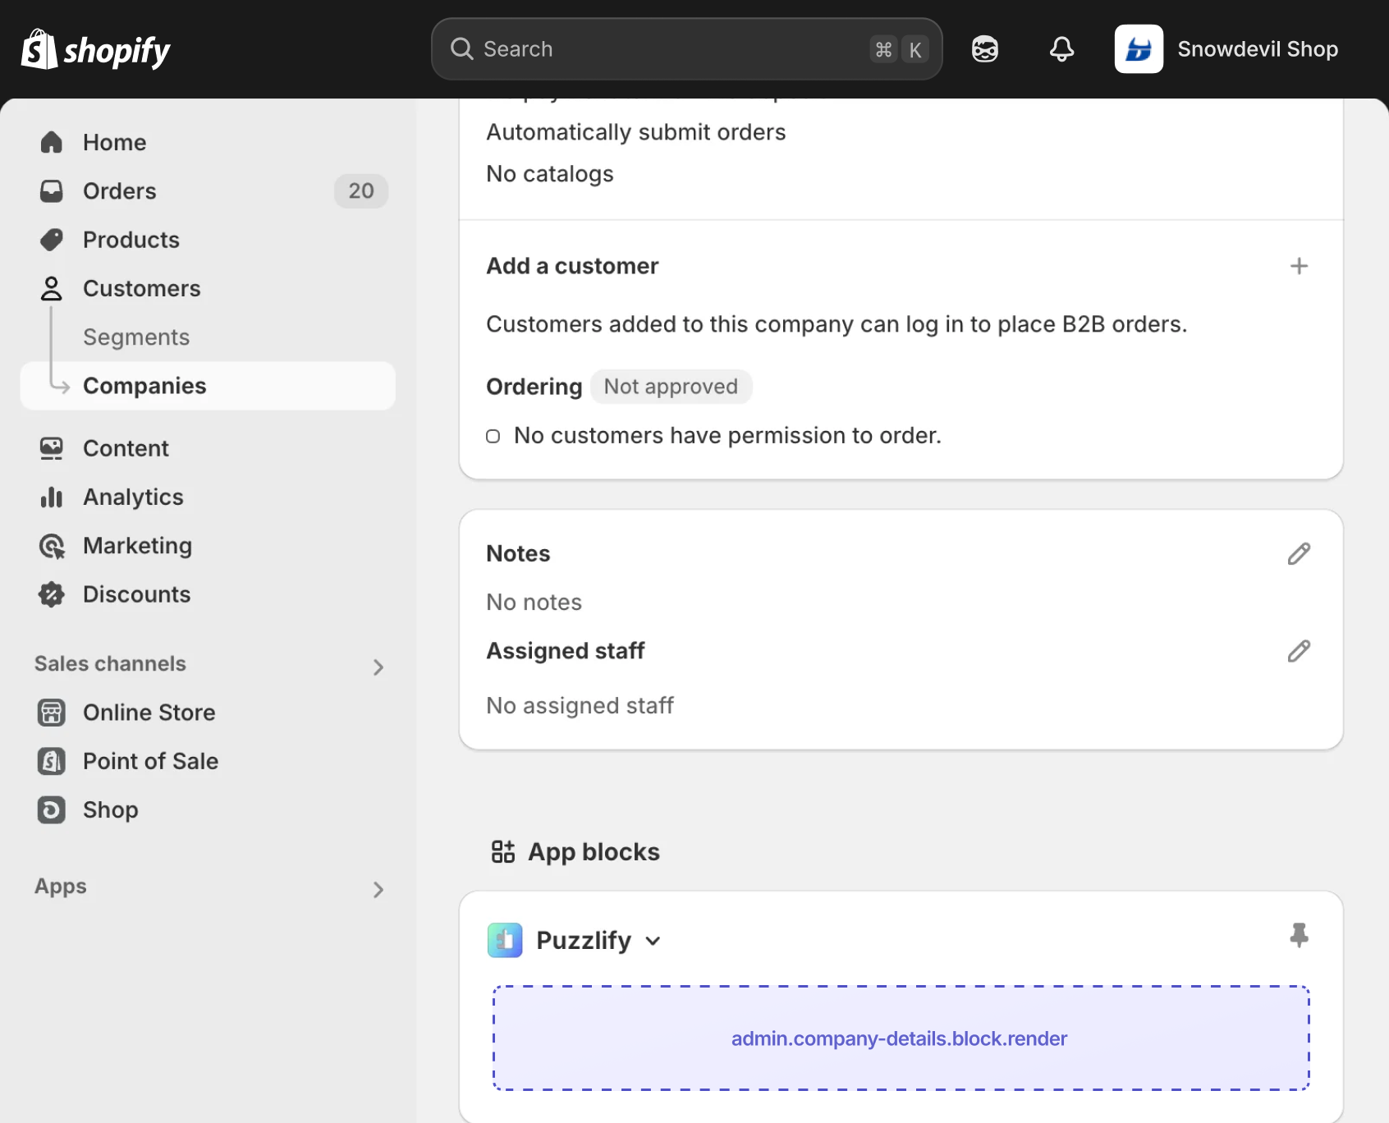Viewport: 1389px width, 1123px height.
Task: Open Online Store channel
Action: 208,713
